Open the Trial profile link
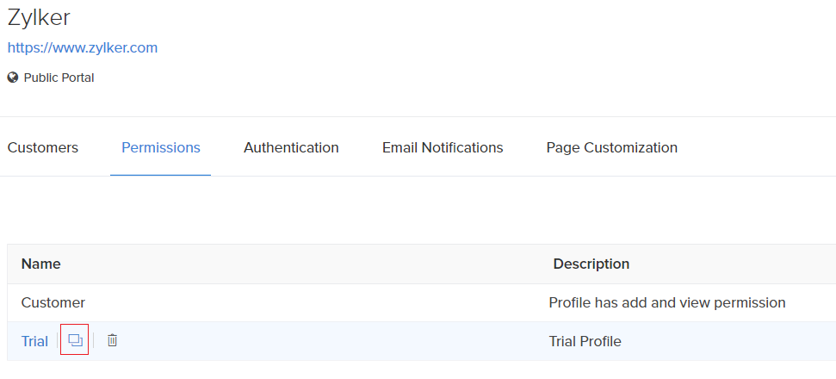This screenshot has height=379, width=836. [x=34, y=341]
